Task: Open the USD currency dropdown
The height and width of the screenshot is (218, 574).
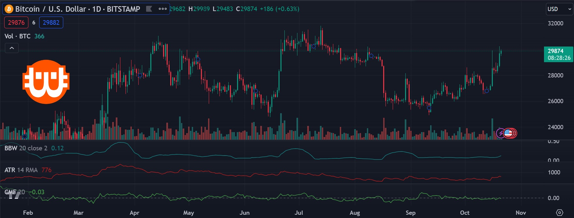Action: (x=559, y=9)
